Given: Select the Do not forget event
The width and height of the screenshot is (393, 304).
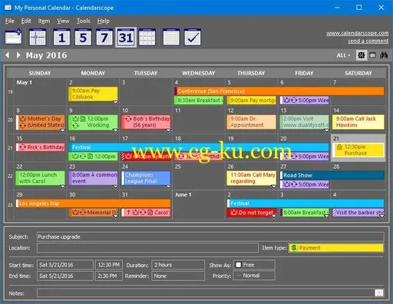Looking at the screenshot, I should tap(251, 213).
